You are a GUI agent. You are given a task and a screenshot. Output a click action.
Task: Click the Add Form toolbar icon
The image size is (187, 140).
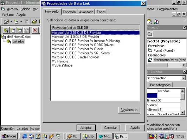pos(16,22)
